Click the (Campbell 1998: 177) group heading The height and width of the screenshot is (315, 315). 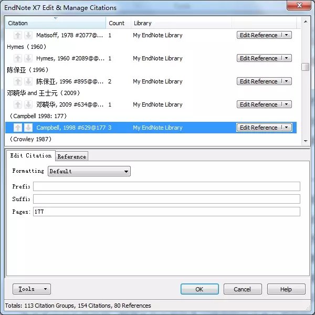(38, 116)
